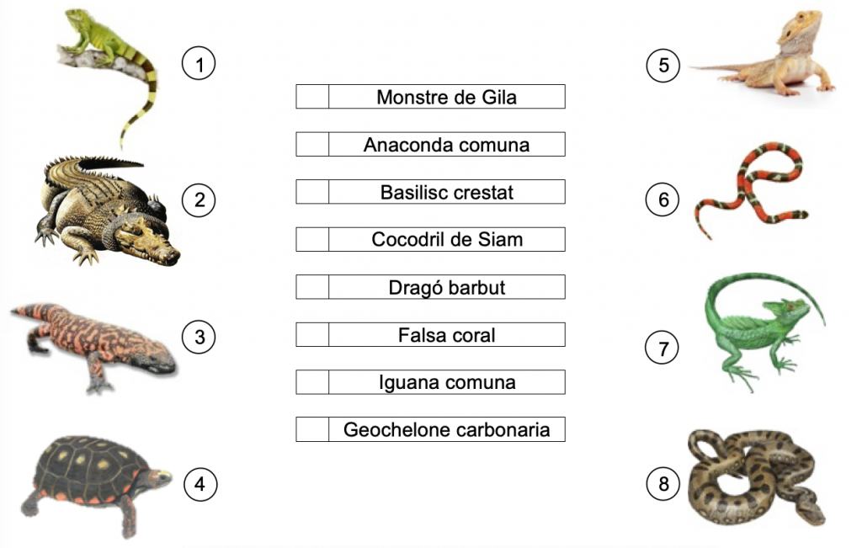The height and width of the screenshot is (548, 862).
Task: Click the orange Gila monster picture
Action: [93, 346]
